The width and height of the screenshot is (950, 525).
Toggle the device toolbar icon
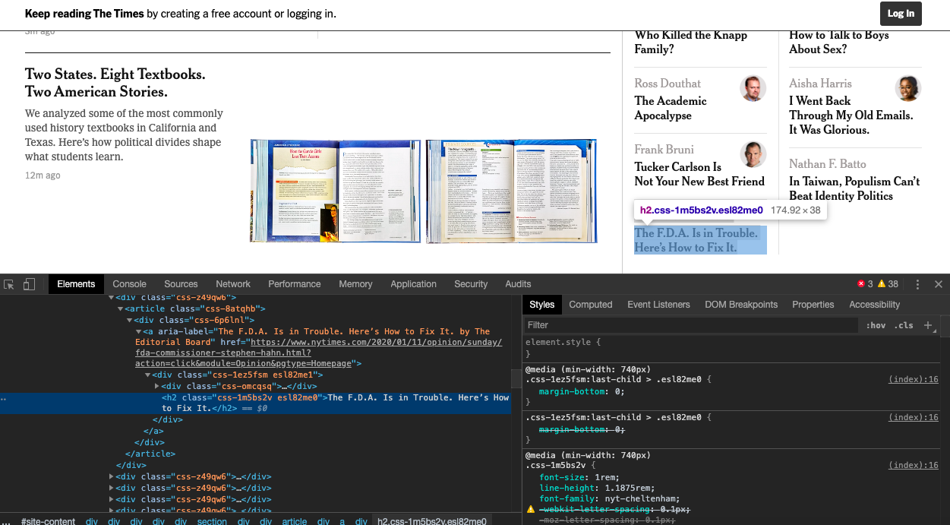tap(29, 283)
